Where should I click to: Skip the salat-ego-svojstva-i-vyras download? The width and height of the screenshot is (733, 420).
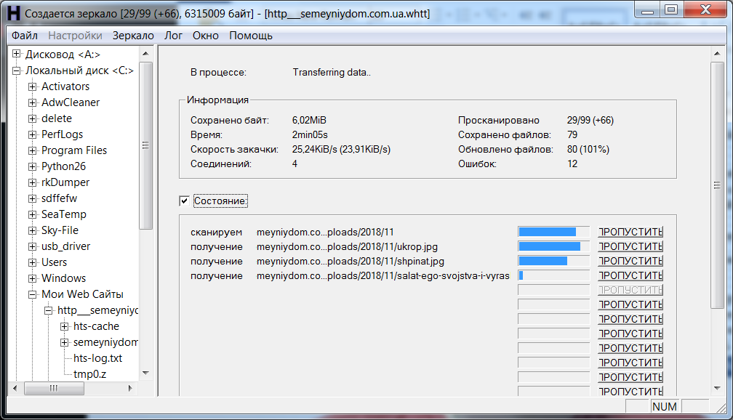pyautogui.click(x=630, y=275)
